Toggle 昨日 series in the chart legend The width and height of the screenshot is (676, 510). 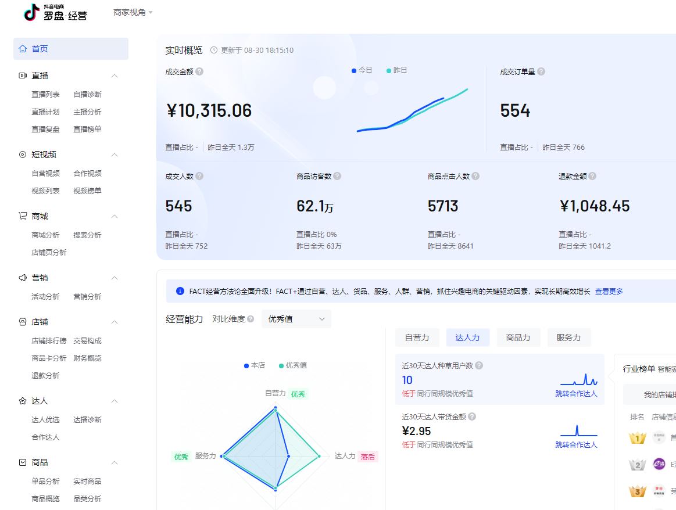pos(396,70)
